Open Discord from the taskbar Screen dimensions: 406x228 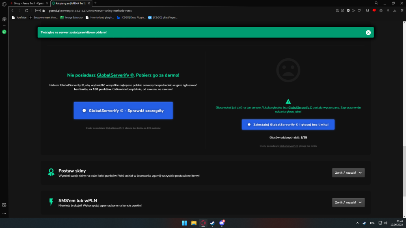[222, 223]
